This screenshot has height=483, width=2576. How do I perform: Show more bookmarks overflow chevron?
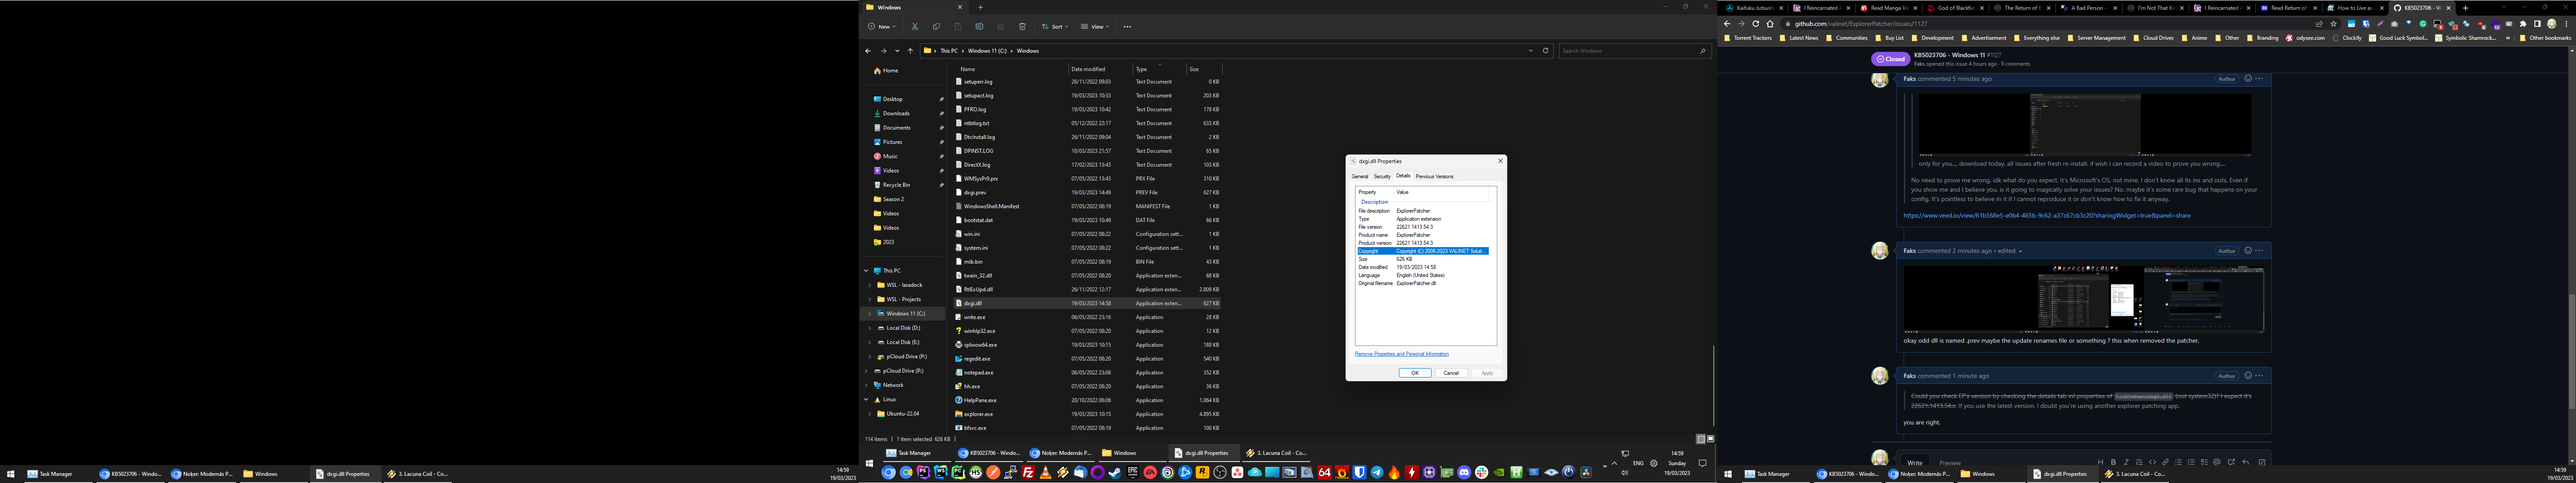click(2508, 38)
